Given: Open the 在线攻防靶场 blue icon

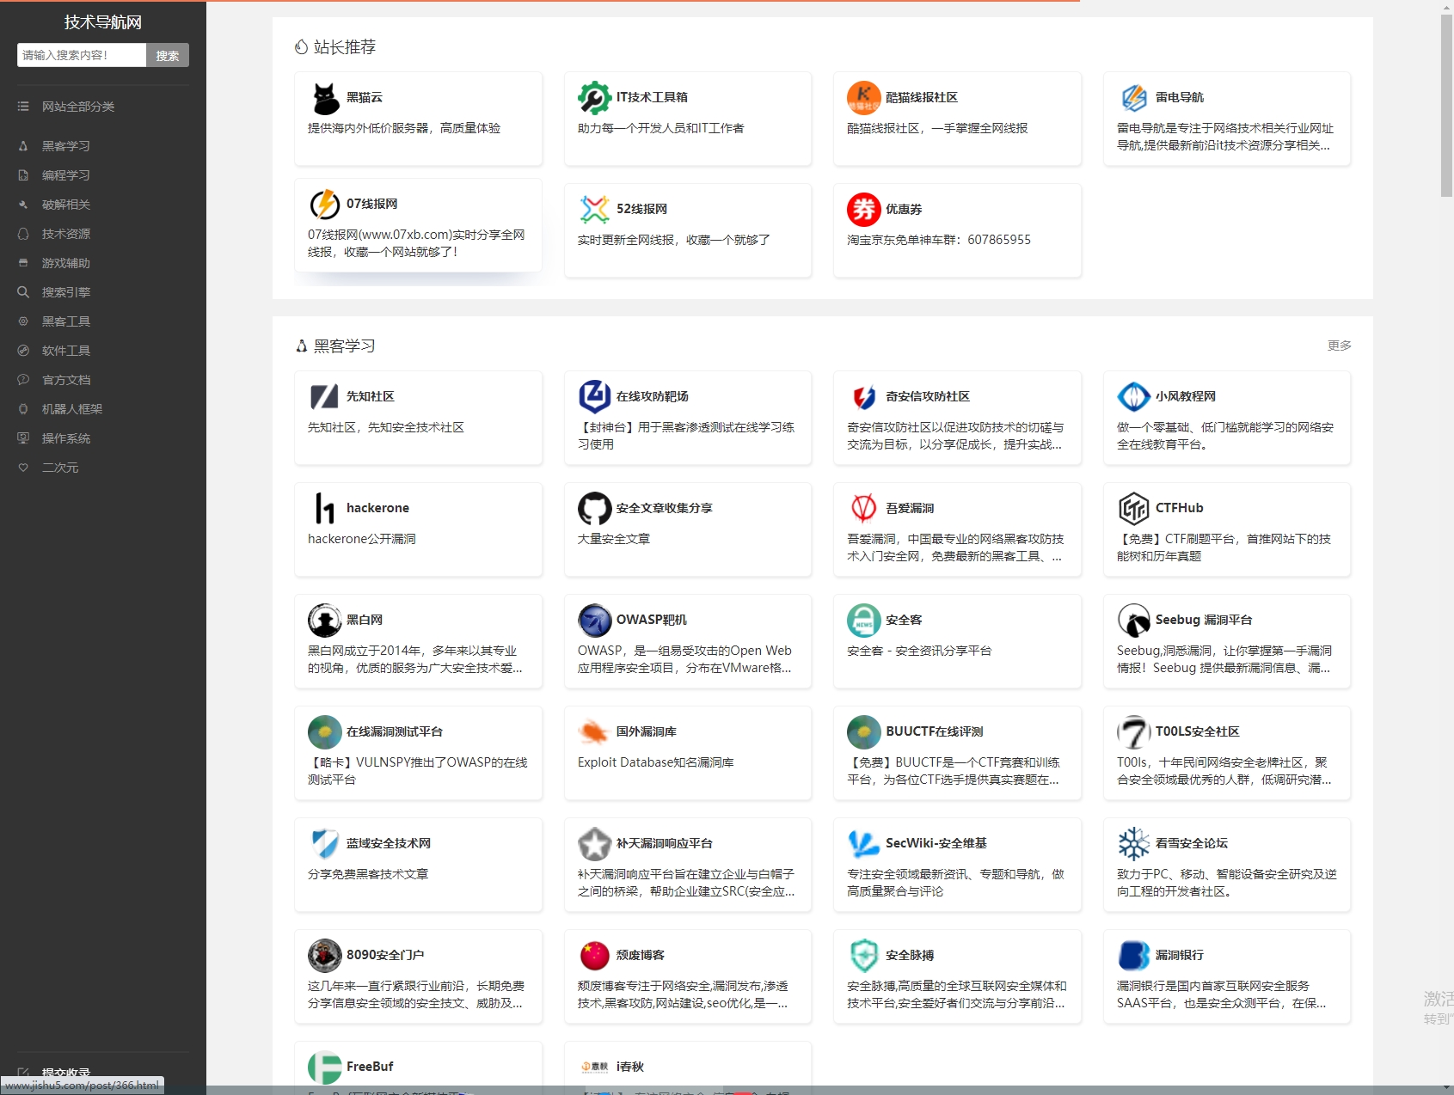Looking at the screenshot, I should pos(594,397).
